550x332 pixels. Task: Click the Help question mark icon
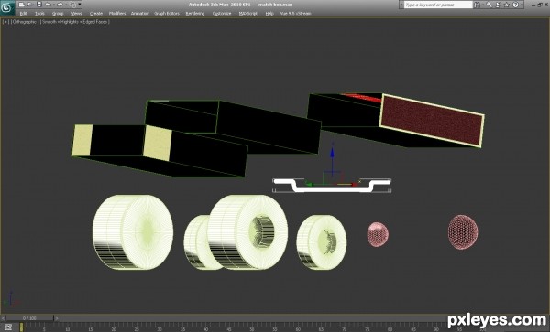(x=515, y=5)
